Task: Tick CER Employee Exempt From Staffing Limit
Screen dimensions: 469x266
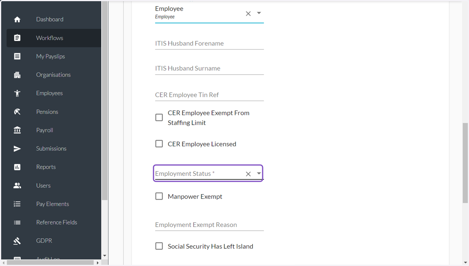Action: [x=159, y=117]
